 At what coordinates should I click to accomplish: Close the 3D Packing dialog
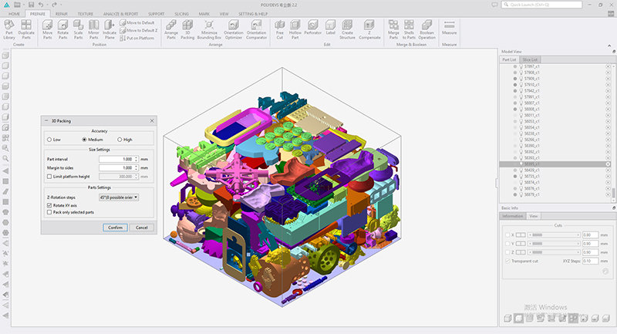152,121
